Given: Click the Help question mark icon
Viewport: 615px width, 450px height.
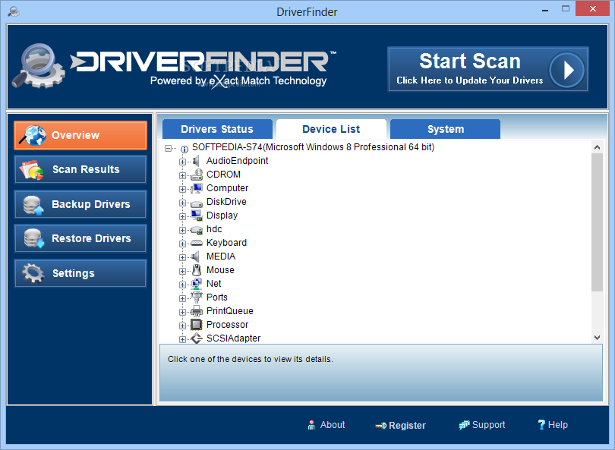Looking at the screenshot, I should tap(541, 425).
